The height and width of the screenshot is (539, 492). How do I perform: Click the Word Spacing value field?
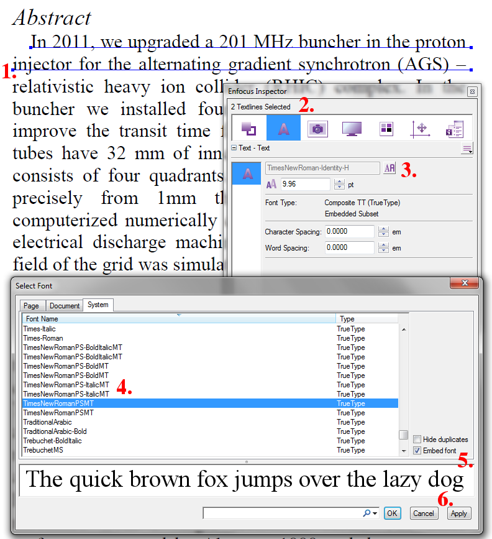point(349,247)
